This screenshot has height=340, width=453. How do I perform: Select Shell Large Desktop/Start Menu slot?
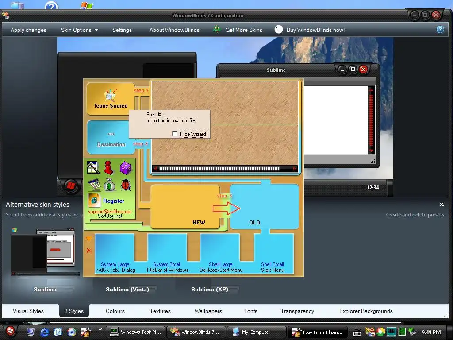[221, 254]
